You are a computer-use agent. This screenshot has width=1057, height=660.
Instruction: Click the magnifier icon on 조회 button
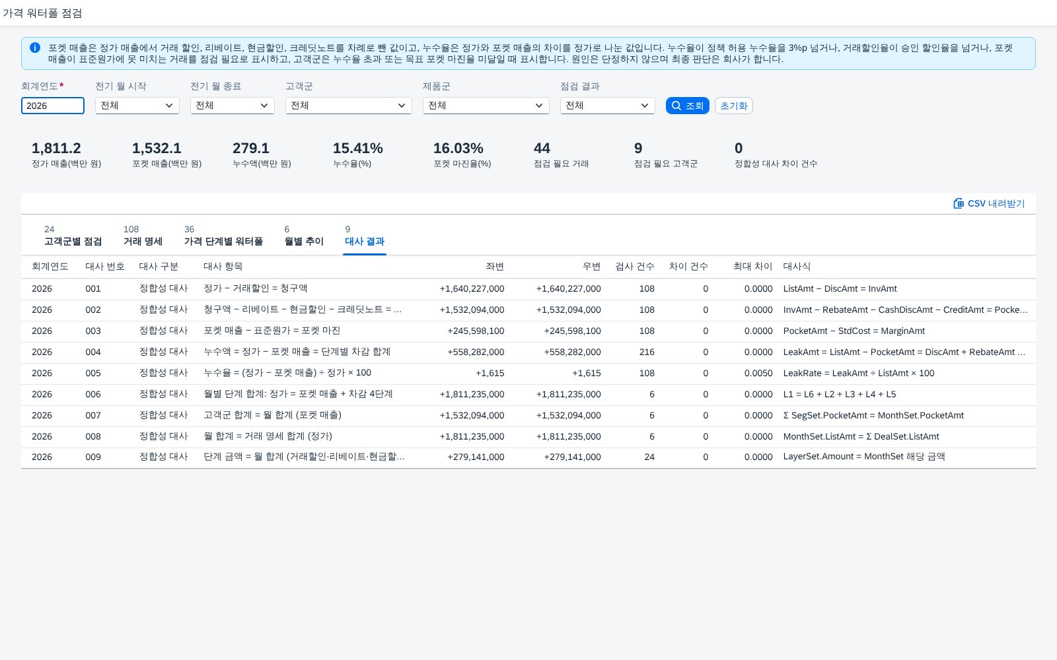pyautogui.click(x=676, y=106)
